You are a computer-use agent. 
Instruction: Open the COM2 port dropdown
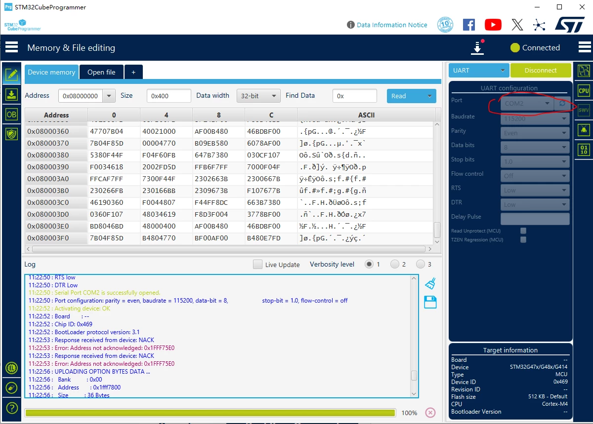[527, 103]
